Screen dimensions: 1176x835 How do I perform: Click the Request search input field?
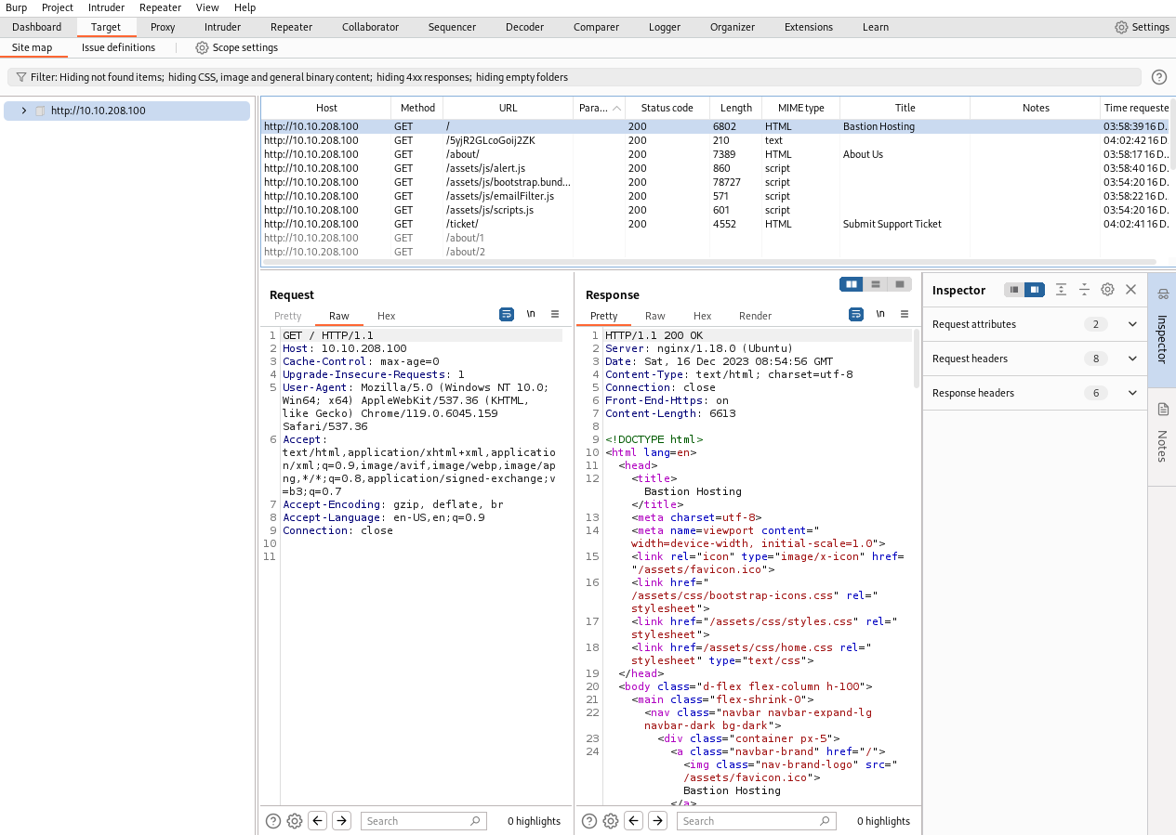(x=424, y=821)
